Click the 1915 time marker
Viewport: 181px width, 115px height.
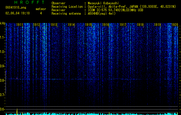(88, 25)
